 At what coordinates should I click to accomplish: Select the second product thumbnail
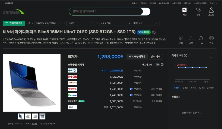[x=28, y=117]
